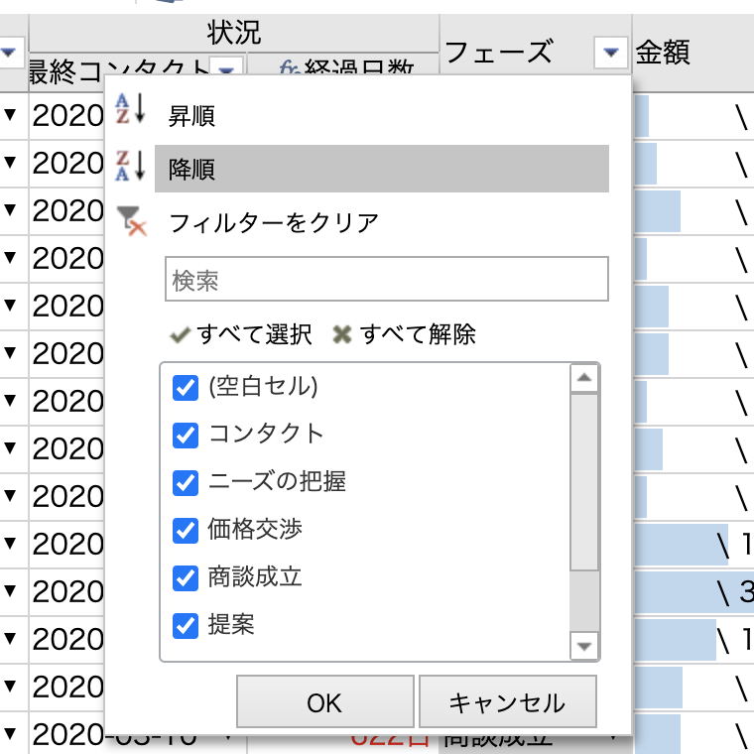Click the X icon for すべて解除

342,335
